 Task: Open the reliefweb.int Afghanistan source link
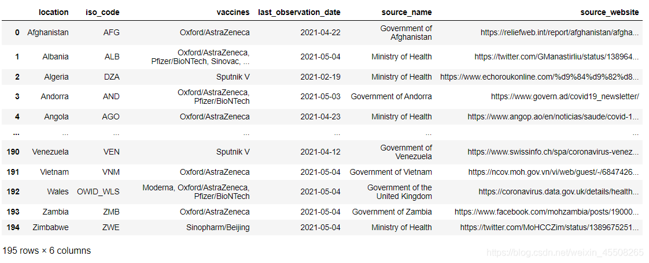[x=559, y=33]
